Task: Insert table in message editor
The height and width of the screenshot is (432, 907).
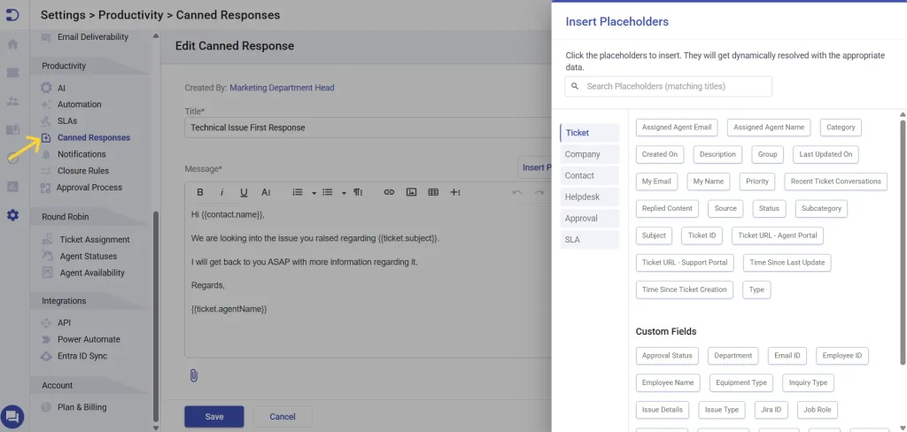Action: pyautogui.click(x=432, y=192)
